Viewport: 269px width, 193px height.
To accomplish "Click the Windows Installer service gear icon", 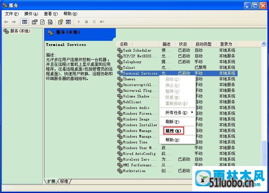I will [120, 125].
